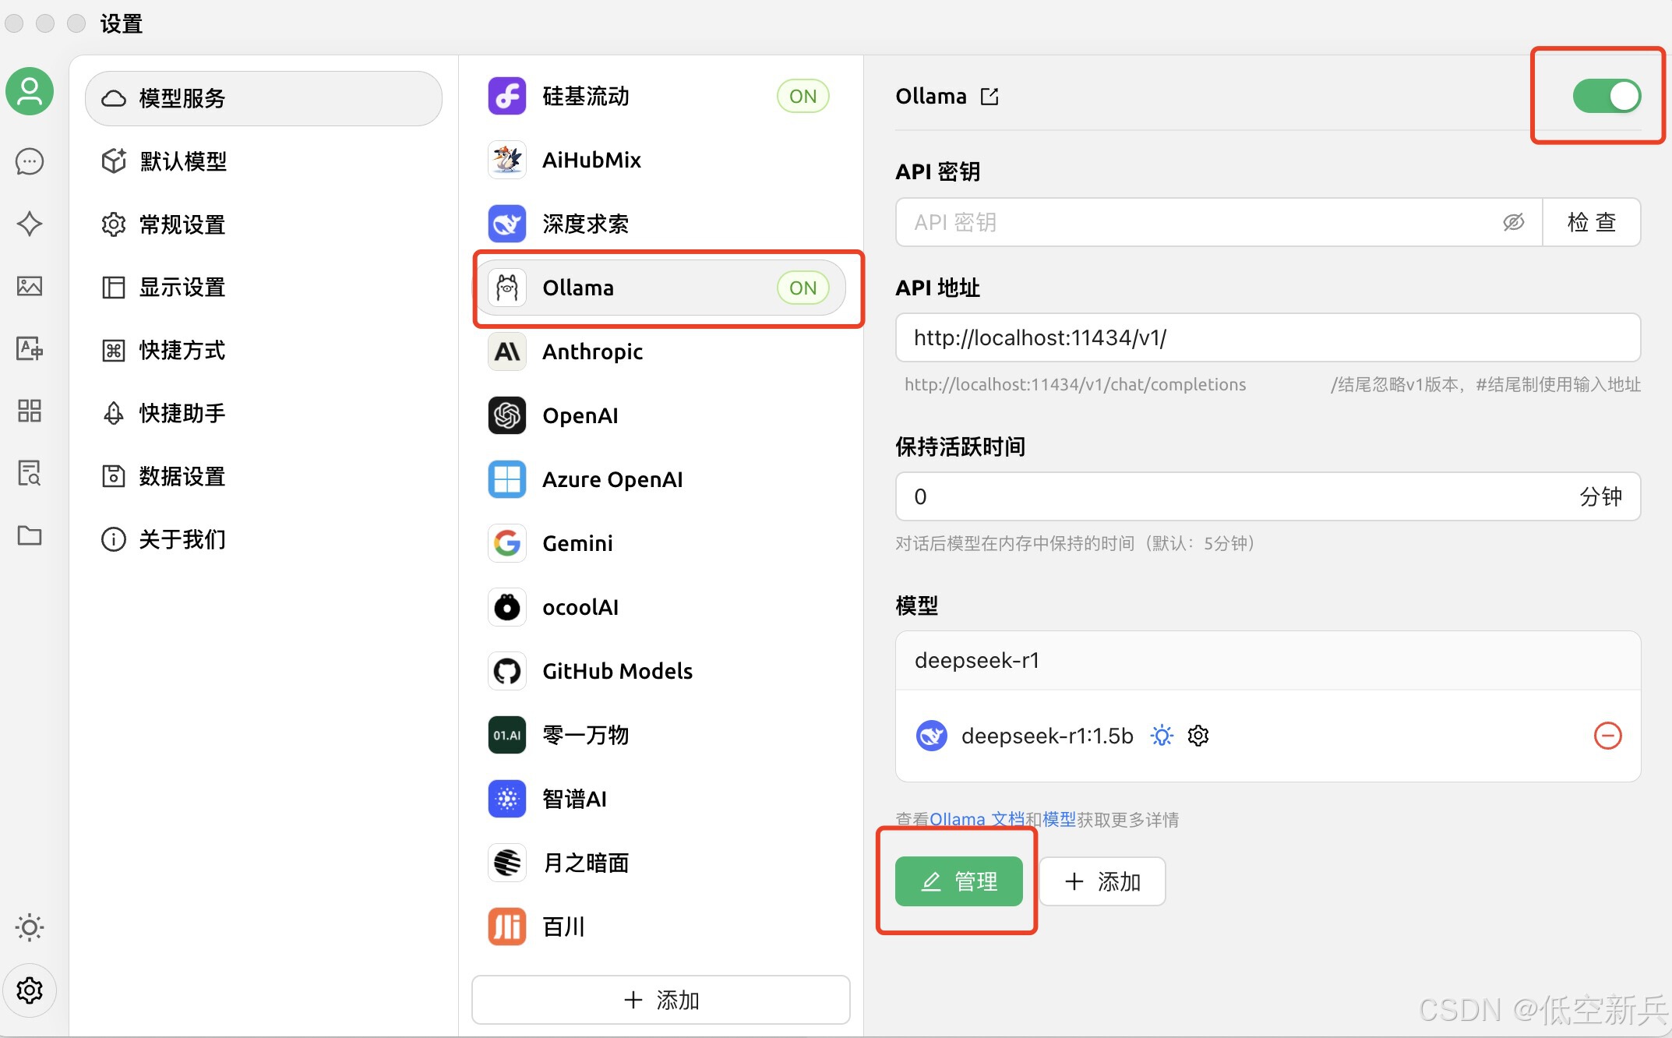1672x1038 pixels.
Task: Remove deepseek-r1:1.5b with red minus icon
Action: click(x=1607, y=736)
